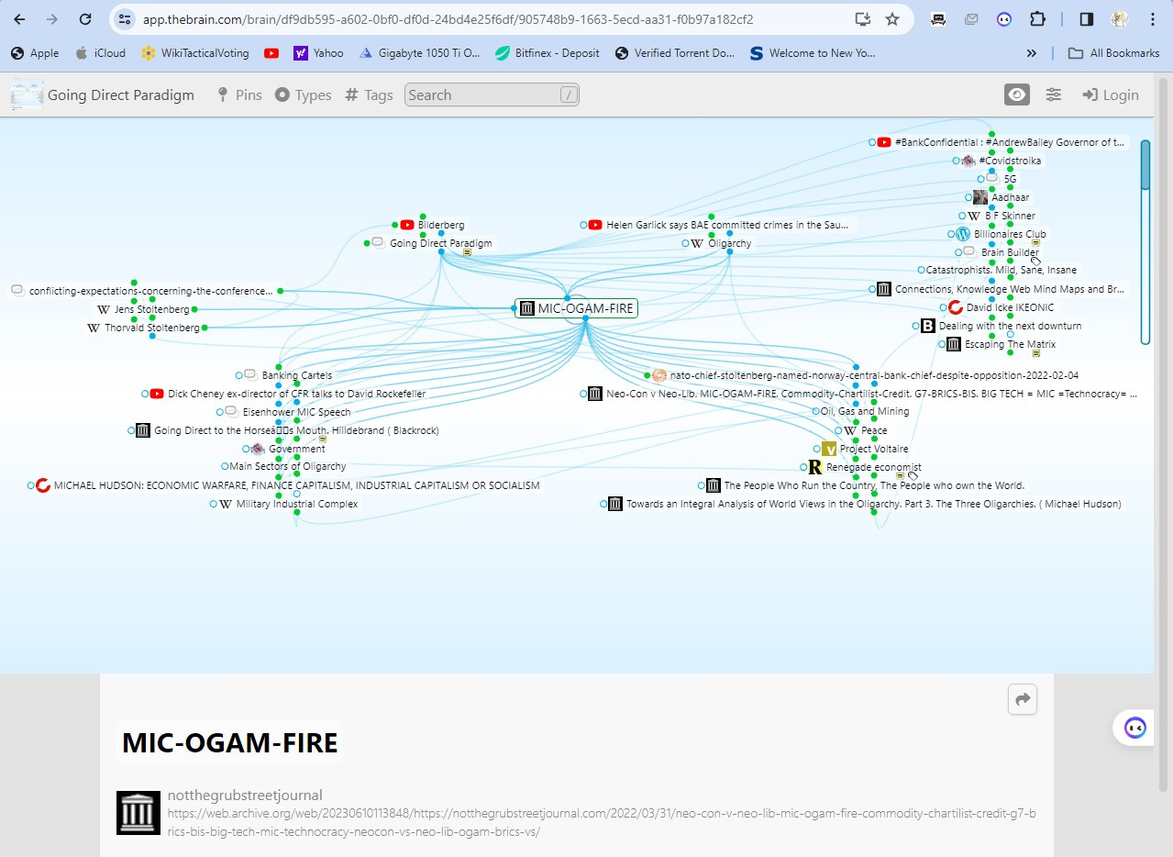This screenshot has width=1173, height=857.
Task: Click the B icon beside Dealing with the next downturn
Action: point(927,326)
